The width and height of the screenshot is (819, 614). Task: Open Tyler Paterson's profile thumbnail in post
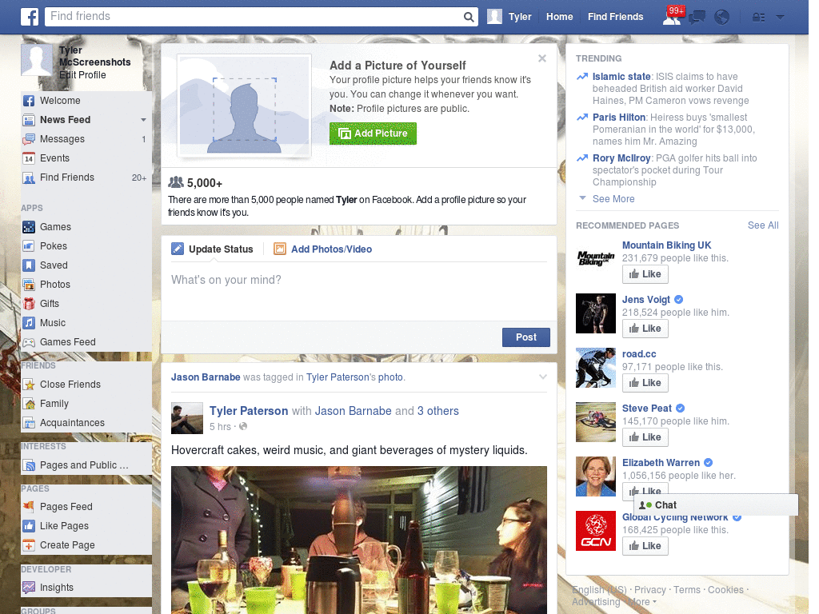pyautogui.click(x=187, y=418)
